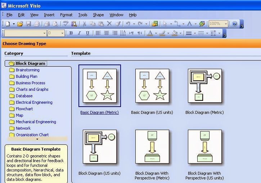Click the New drawing icon
Viewport: 261px width, 183px height.
tap(8, 24)
